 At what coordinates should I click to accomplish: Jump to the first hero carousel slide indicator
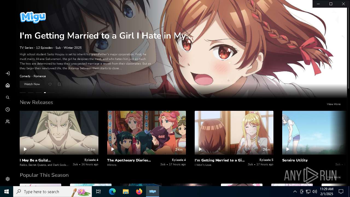pos(23,93)
